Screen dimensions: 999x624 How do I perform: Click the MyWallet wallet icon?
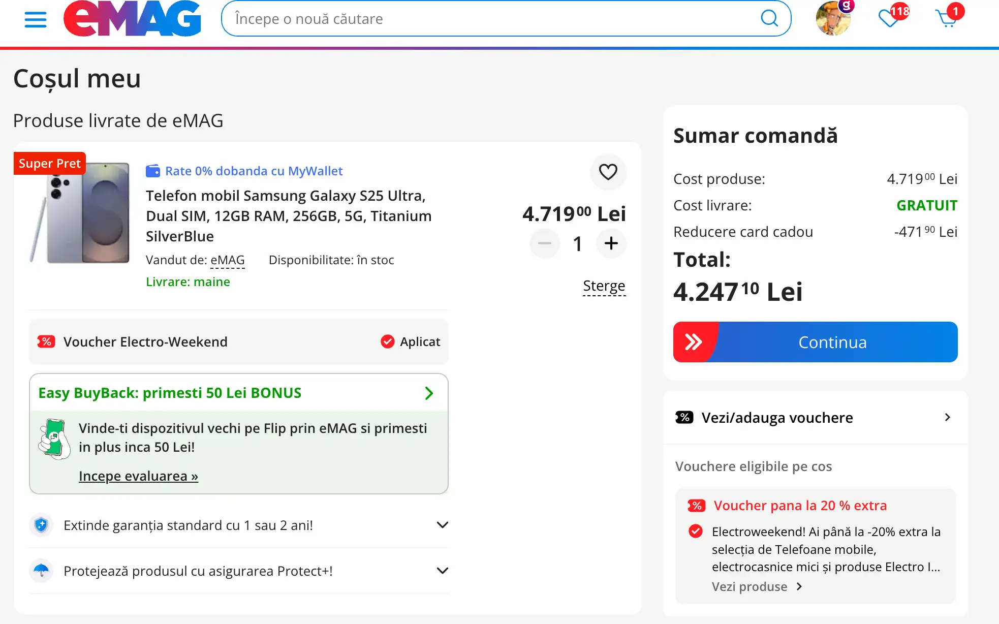pos(153,171)
